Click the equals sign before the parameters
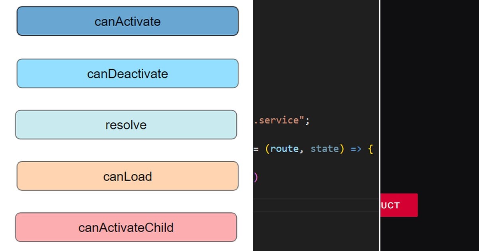The height and width of the screenshot is (251, 479). 255,148
